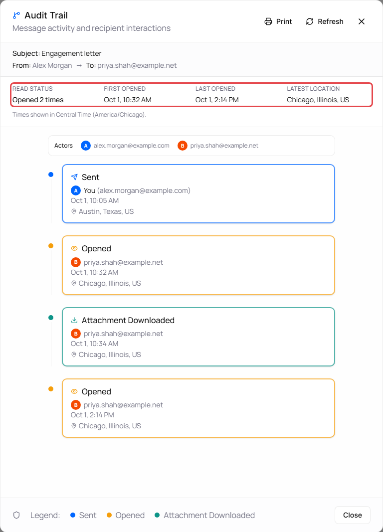Click location pin in 2:14 PM Opened card
Image resolution: width=383 pixels, height=532 pixels.
[74, 426]
